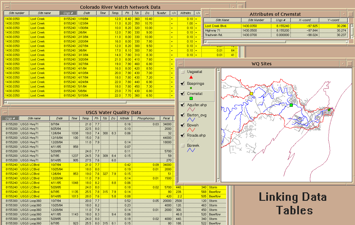Select the Nitrates column header in CRWN table

point(186,13)
